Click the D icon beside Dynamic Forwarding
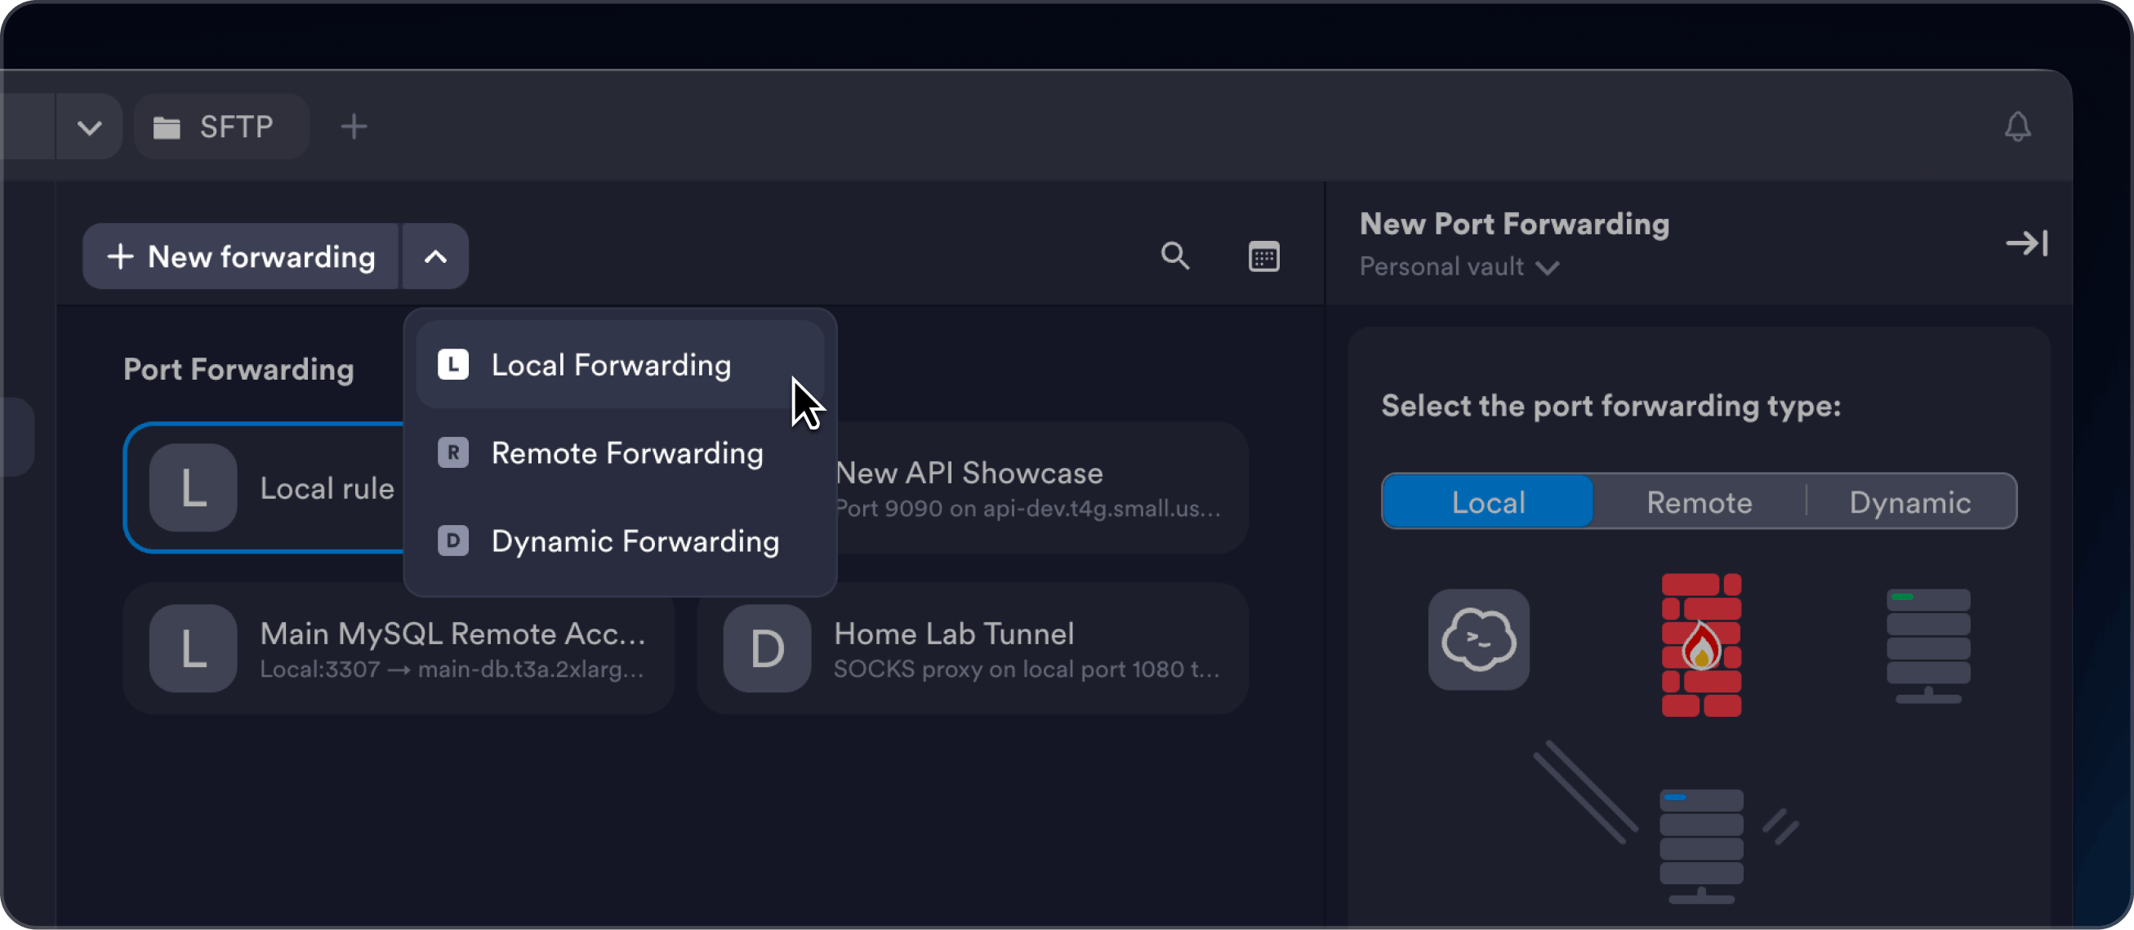2134x930 pixels. [453, 541]
